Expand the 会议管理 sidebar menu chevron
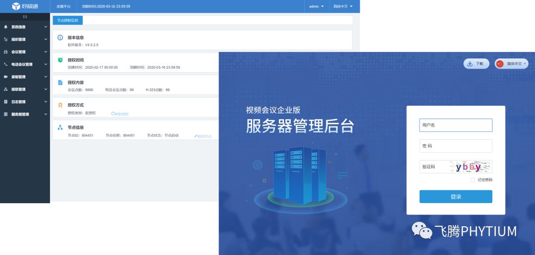The height and width of the screenshot is (255, 535). [46, 52]
